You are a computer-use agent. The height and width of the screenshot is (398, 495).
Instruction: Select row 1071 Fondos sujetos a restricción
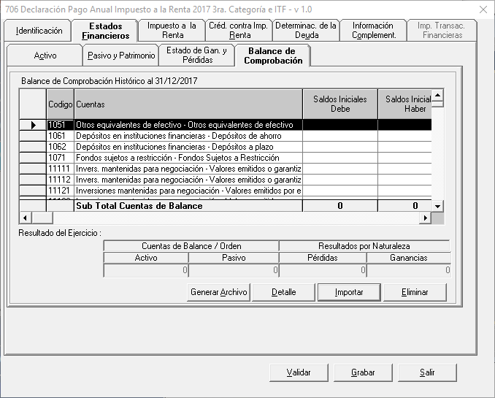coord(226,158)
